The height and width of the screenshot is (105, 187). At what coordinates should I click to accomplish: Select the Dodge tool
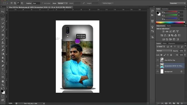coord(3,62)
